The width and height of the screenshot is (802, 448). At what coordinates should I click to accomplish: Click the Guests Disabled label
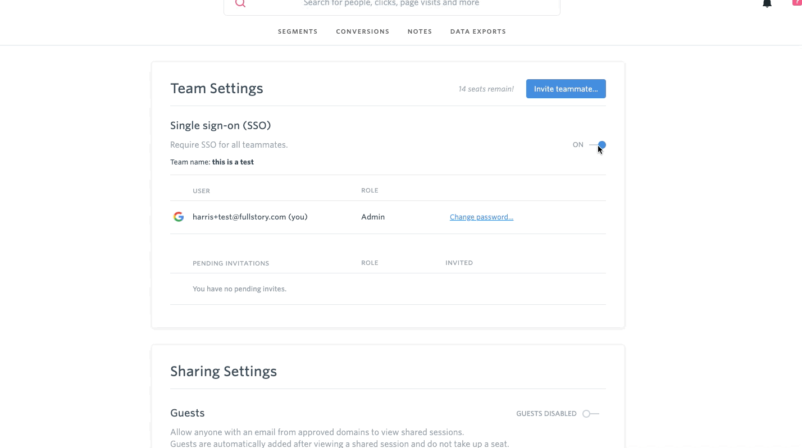tap(546, 414)
